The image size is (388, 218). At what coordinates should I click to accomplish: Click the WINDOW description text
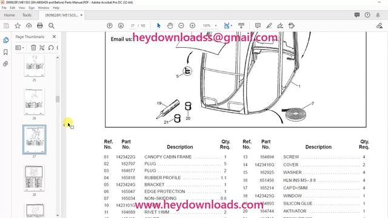pyautogui.click(x=292, y=196)
